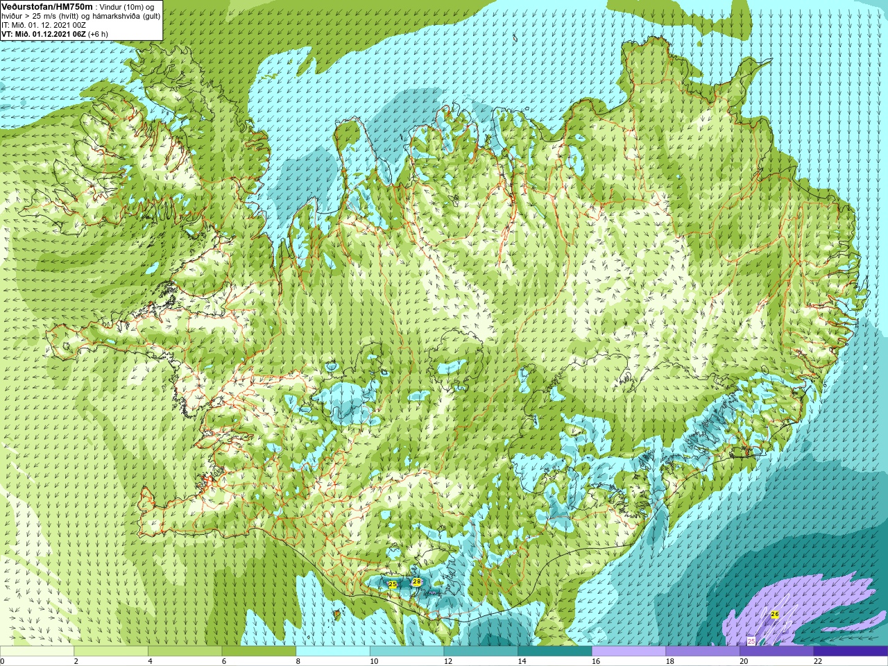Viewport: 888px width, 666px height.
Task: Click the 6–8 m/s olive green swatch
Action: (259, 651)
